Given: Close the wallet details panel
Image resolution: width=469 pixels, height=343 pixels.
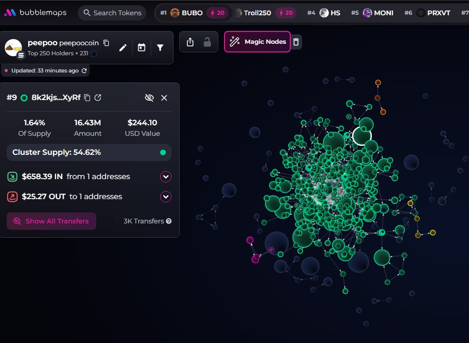Looking at the screenshot, I should coord(164,98).
